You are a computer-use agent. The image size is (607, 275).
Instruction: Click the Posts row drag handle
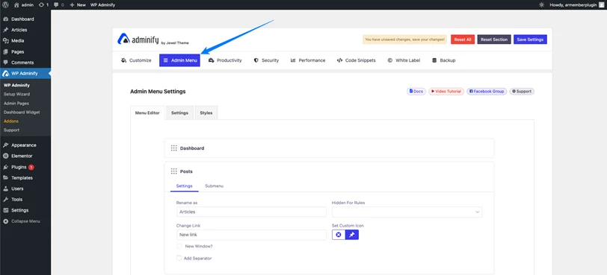174,171
